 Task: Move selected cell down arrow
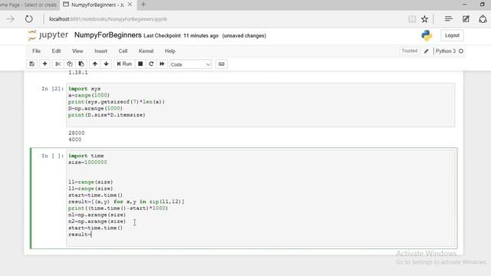(106, 64)
